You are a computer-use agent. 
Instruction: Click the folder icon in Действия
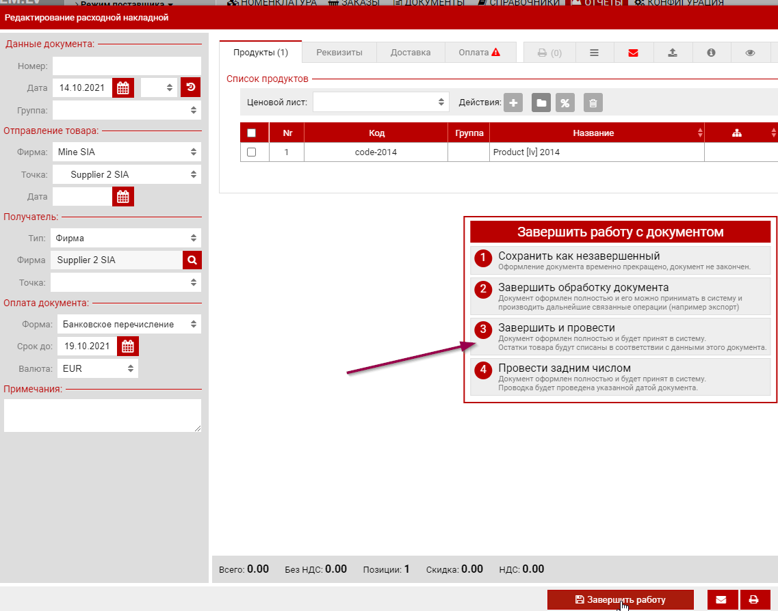point(541,103)
